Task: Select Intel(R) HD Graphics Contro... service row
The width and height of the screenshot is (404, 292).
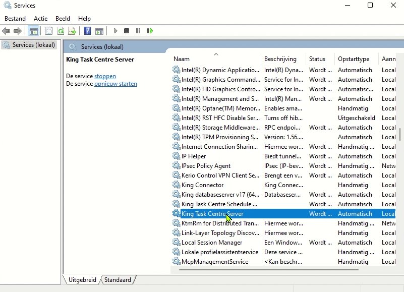Action: (x=283, y=89)
